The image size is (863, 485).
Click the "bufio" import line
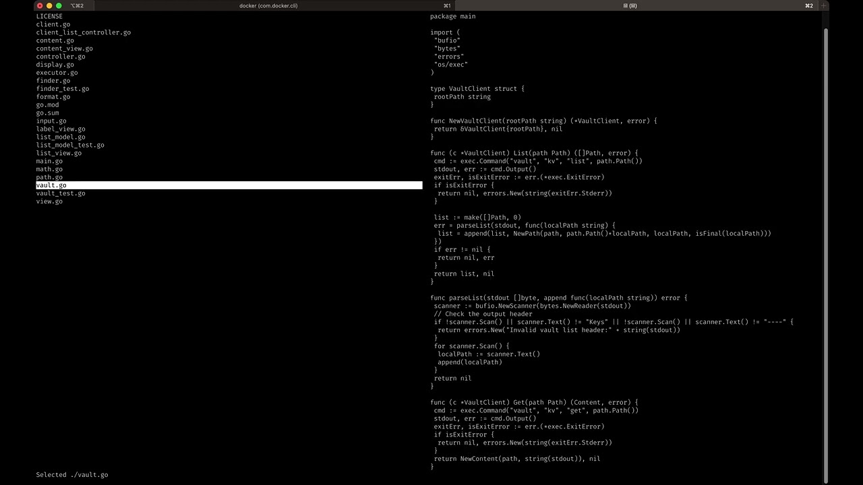coord(447,40)
